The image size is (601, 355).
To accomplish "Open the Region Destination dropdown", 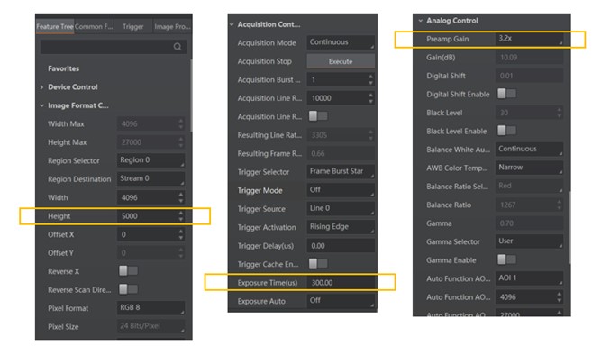I will coord(150,178).
